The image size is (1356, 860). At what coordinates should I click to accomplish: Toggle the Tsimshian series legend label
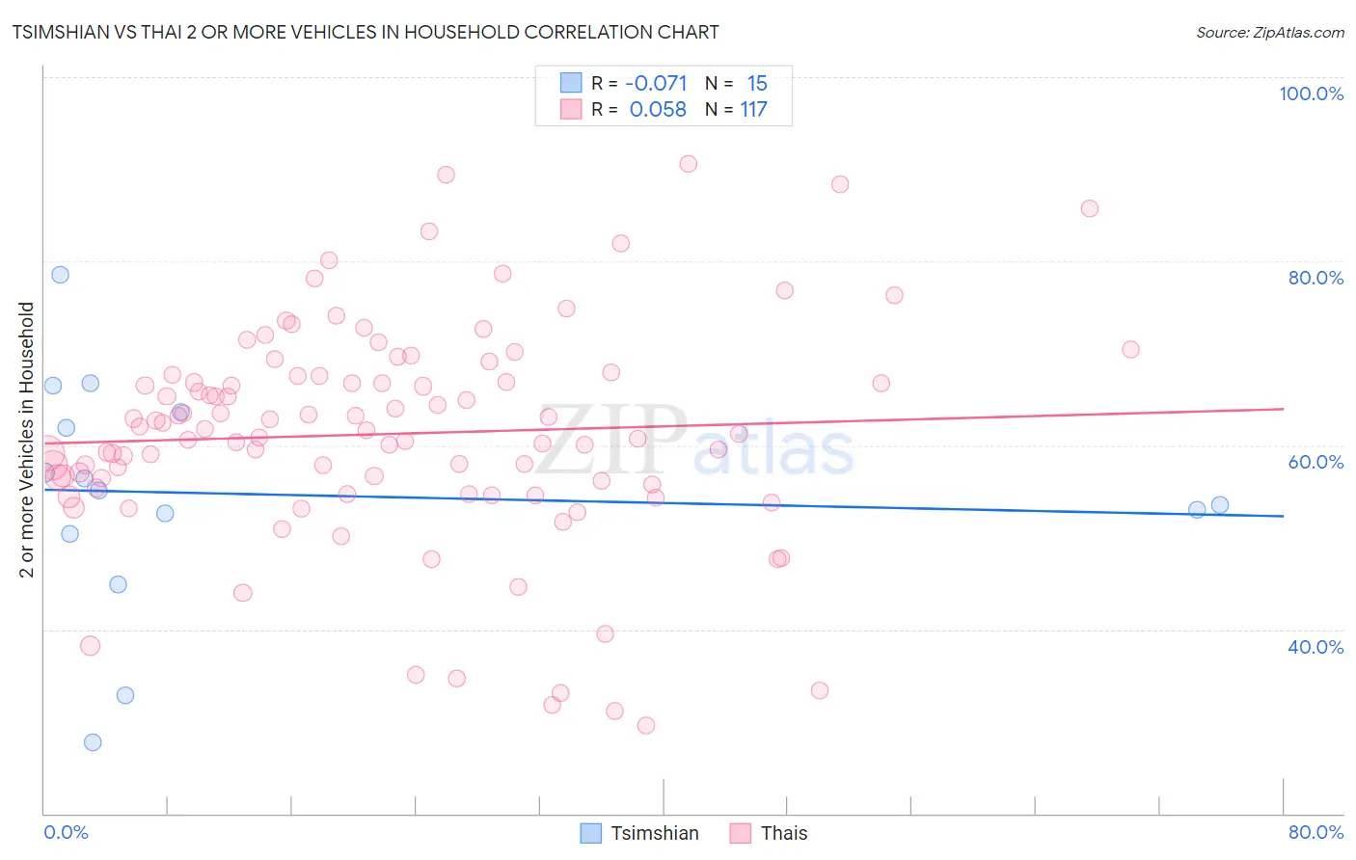pos(655,833)
